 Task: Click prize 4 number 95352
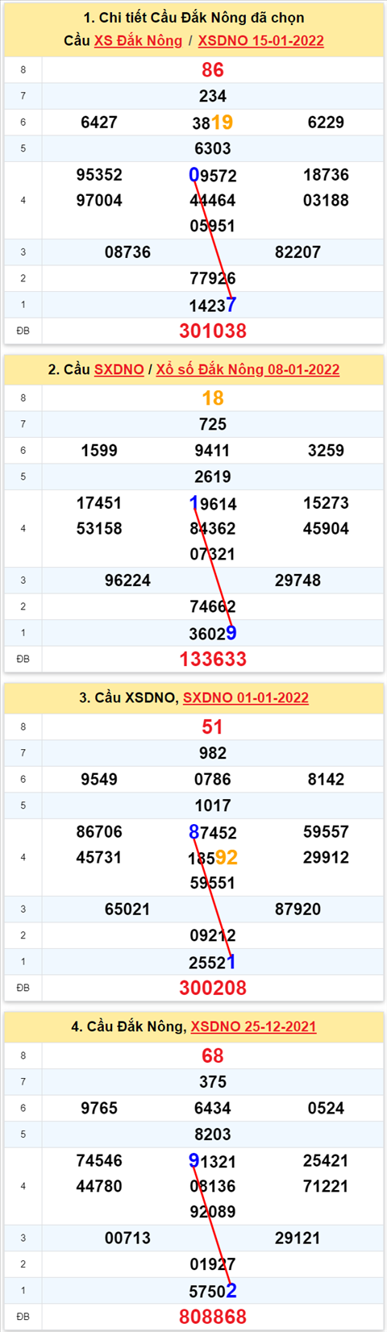[x=99, y=175]
